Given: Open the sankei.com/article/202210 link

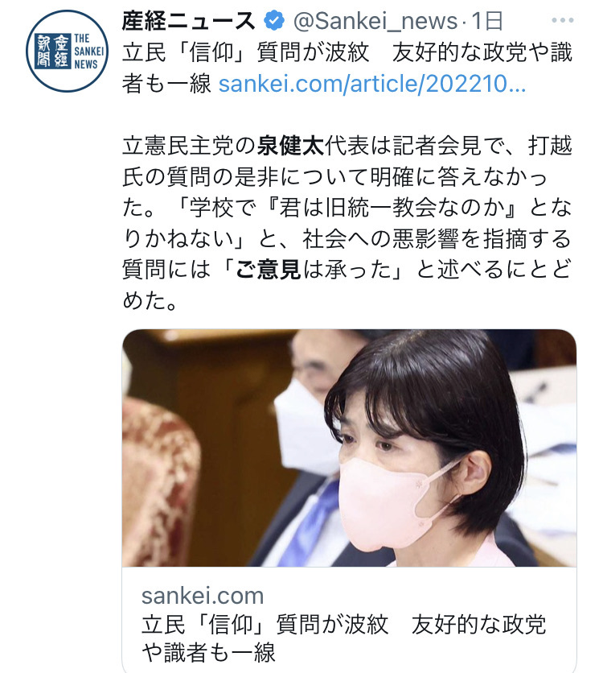Looking at the screenshot, I should pyautogui.click(x=372, y=83).
